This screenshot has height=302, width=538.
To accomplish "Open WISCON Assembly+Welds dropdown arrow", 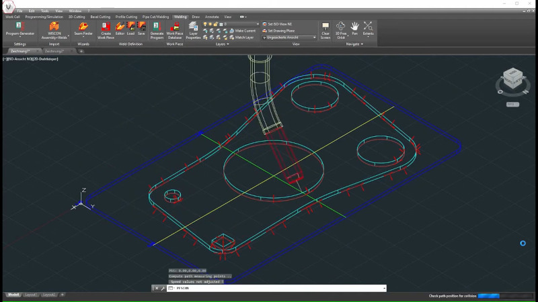I will (x=69, y=36).
